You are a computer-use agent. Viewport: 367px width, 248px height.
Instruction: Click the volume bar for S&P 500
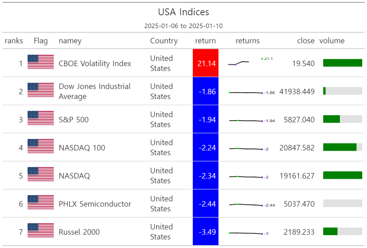(343, 119)
